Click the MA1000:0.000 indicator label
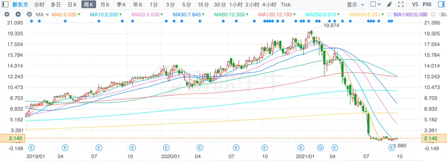This screenshot has height=161, width=447. tap(411, 14)
